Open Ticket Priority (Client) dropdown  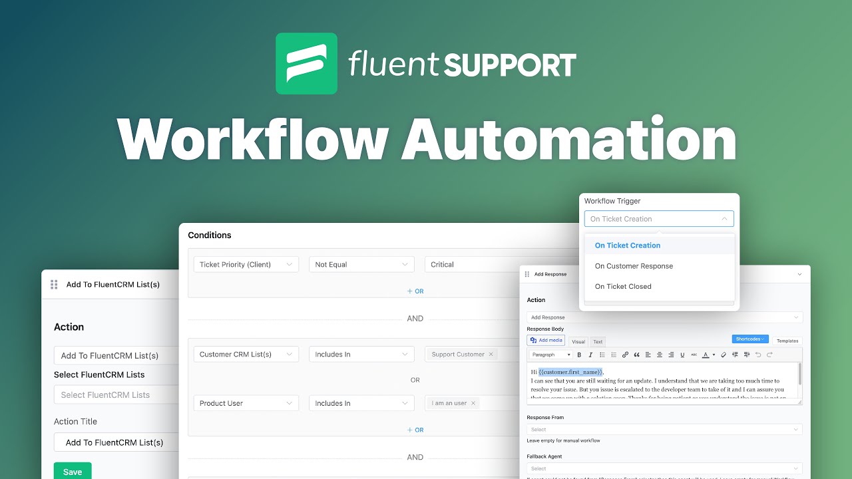click(246, 264)
